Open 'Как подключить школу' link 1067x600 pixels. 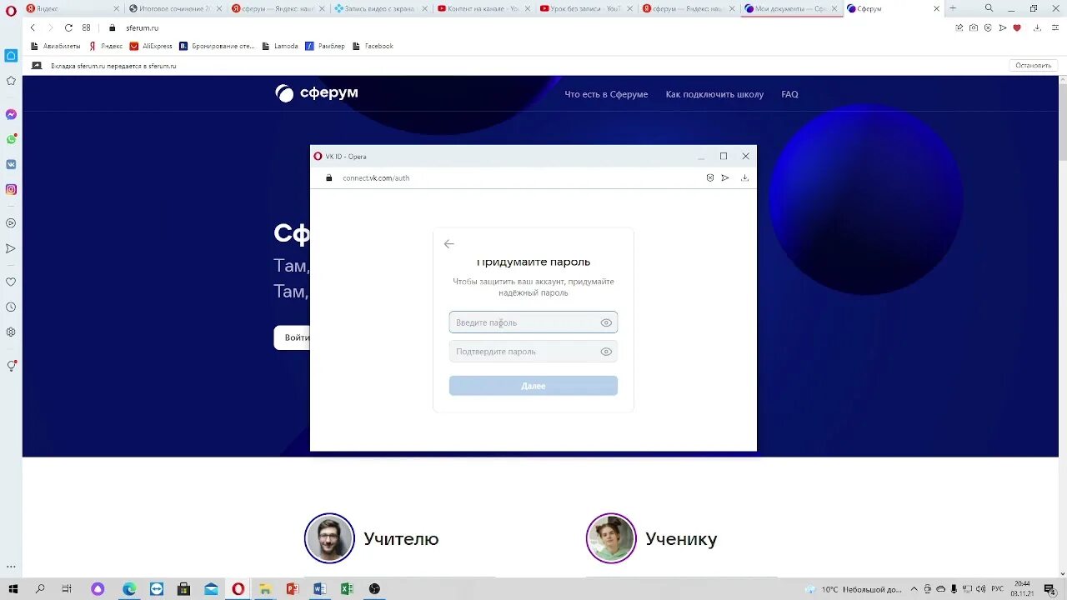[x=714, y=94]
